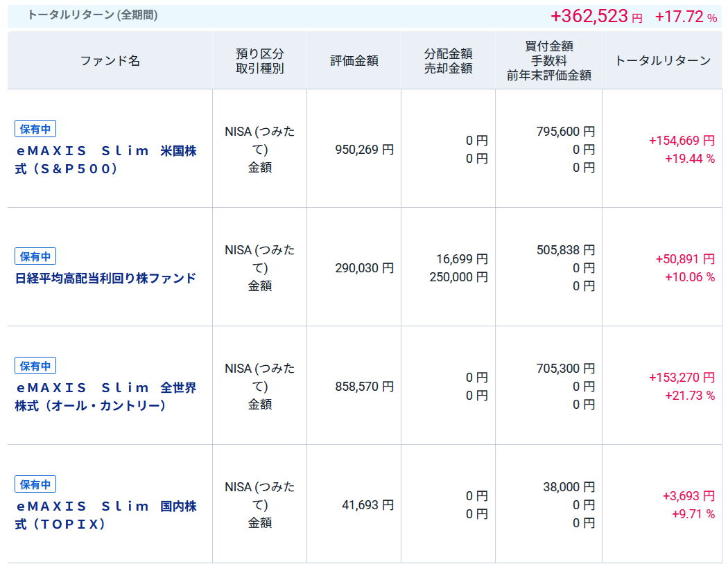728x573 pixels.
Task: Click 保有中 badge of 全世界株式 fund
Action: [35, 366]
